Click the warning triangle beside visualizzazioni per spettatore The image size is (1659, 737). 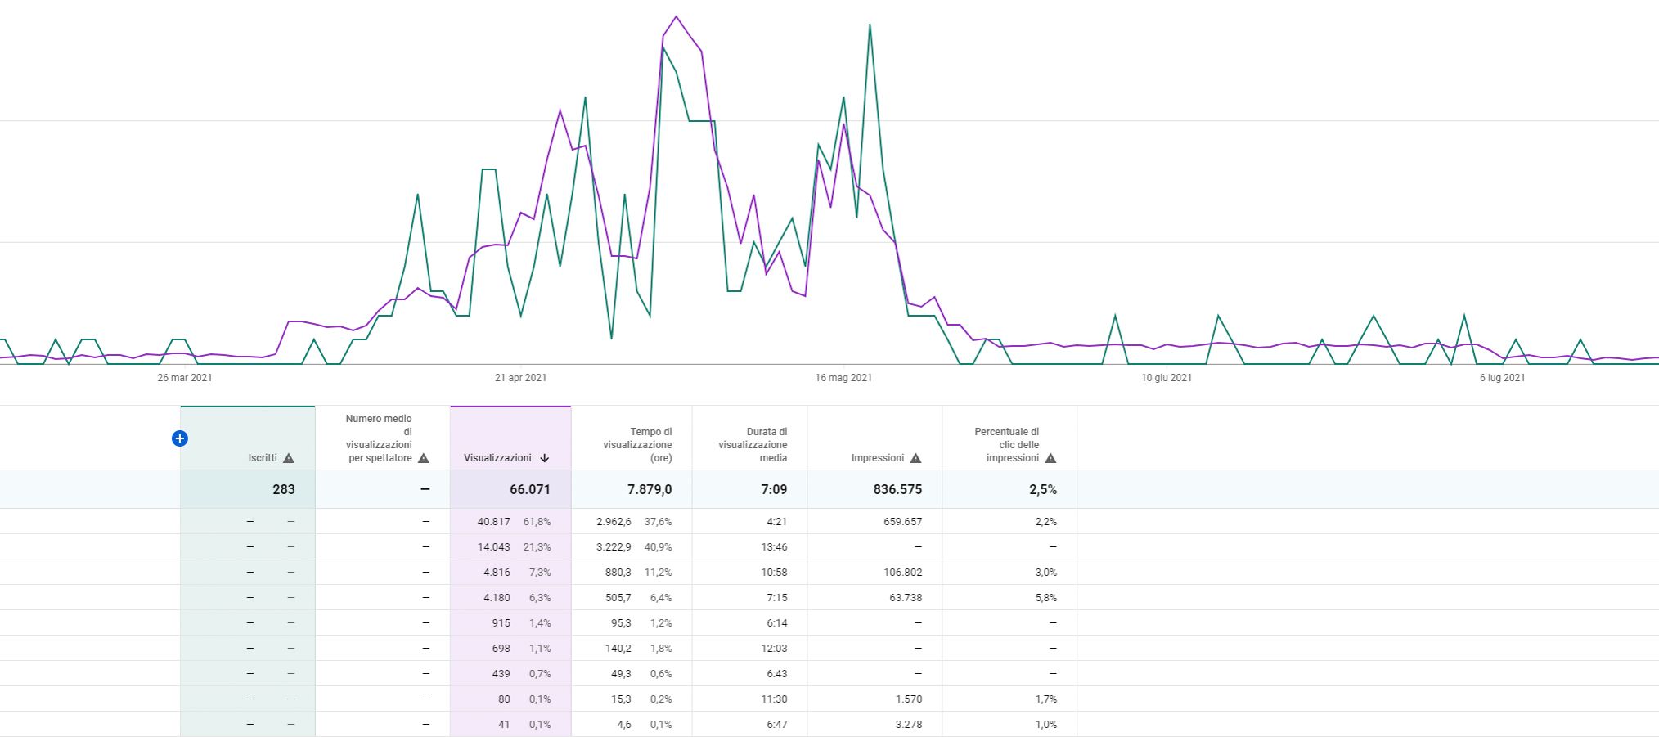pyautogui.click(x=424, y=458)
